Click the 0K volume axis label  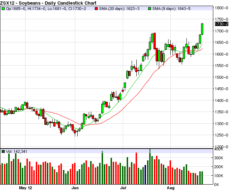click(x=216, y=185)
